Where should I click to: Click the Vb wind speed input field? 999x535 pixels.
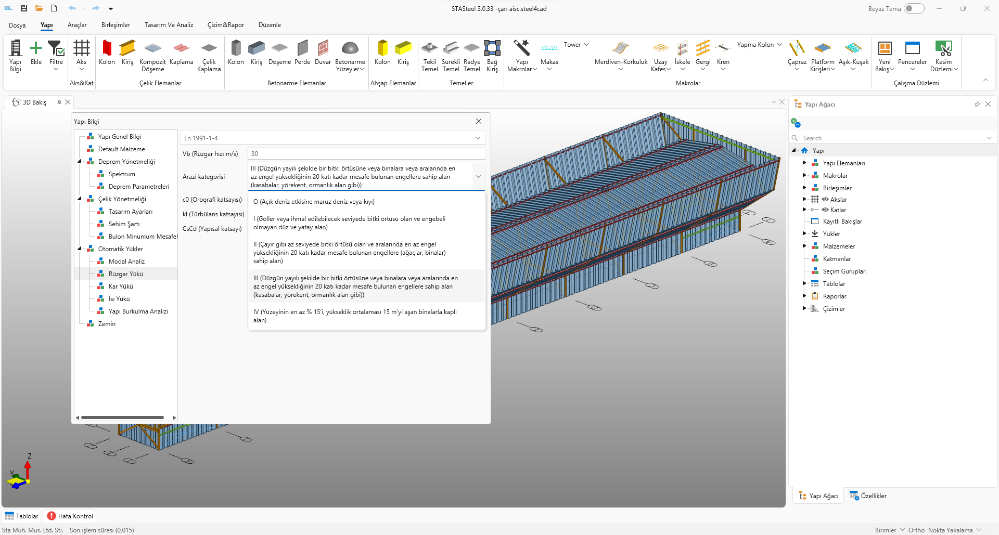coord(366,154)
